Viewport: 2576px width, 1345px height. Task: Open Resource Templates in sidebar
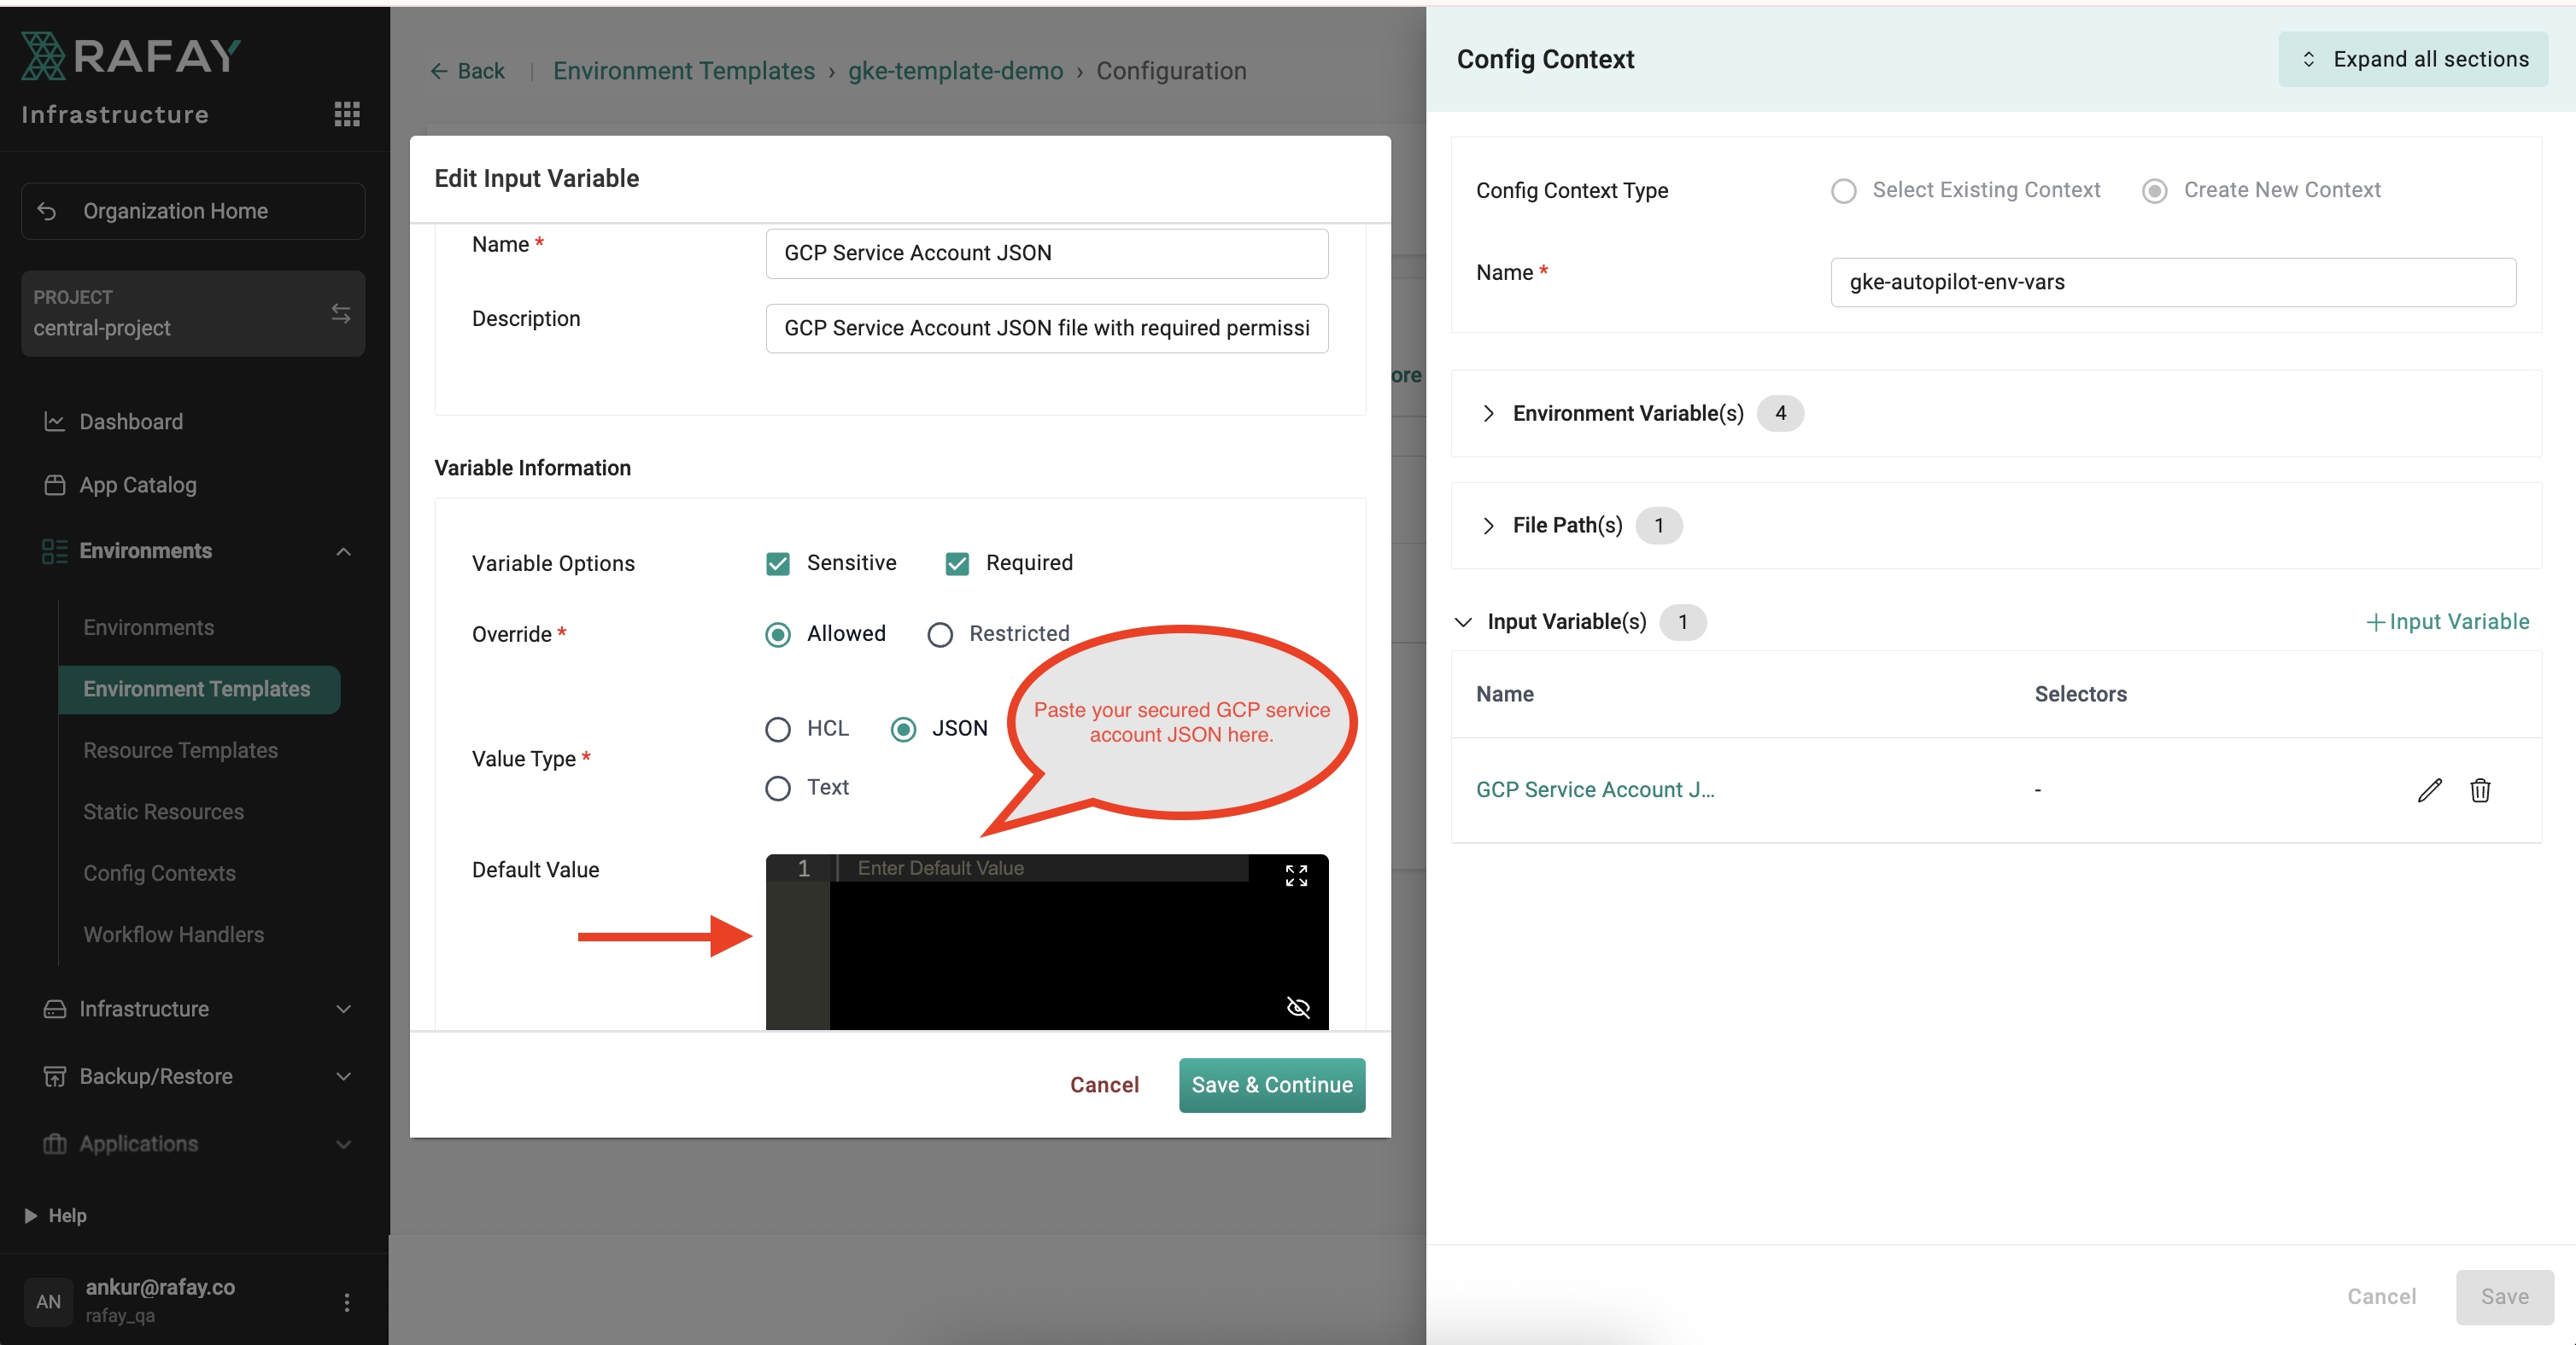(x=180, y=750)
